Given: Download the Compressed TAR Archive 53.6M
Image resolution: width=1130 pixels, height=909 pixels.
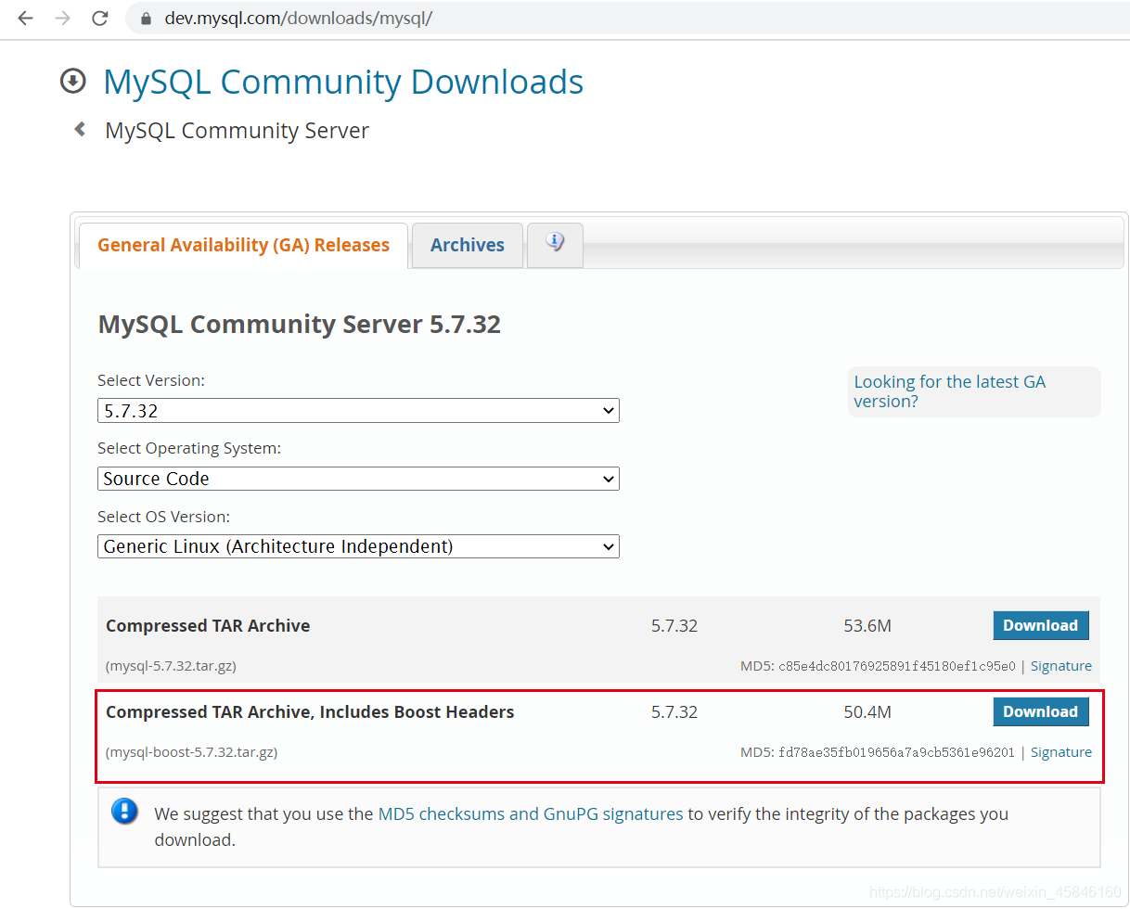Looking at the screenshot, I should pyautogui.click(x=1040, y=625).
